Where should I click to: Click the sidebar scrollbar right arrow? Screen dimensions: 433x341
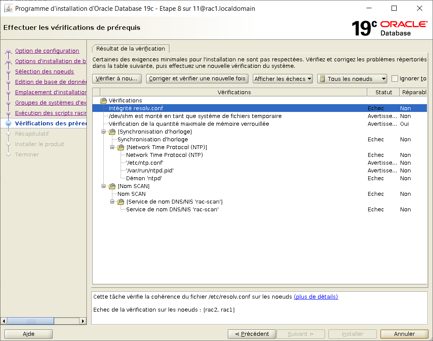83,321
